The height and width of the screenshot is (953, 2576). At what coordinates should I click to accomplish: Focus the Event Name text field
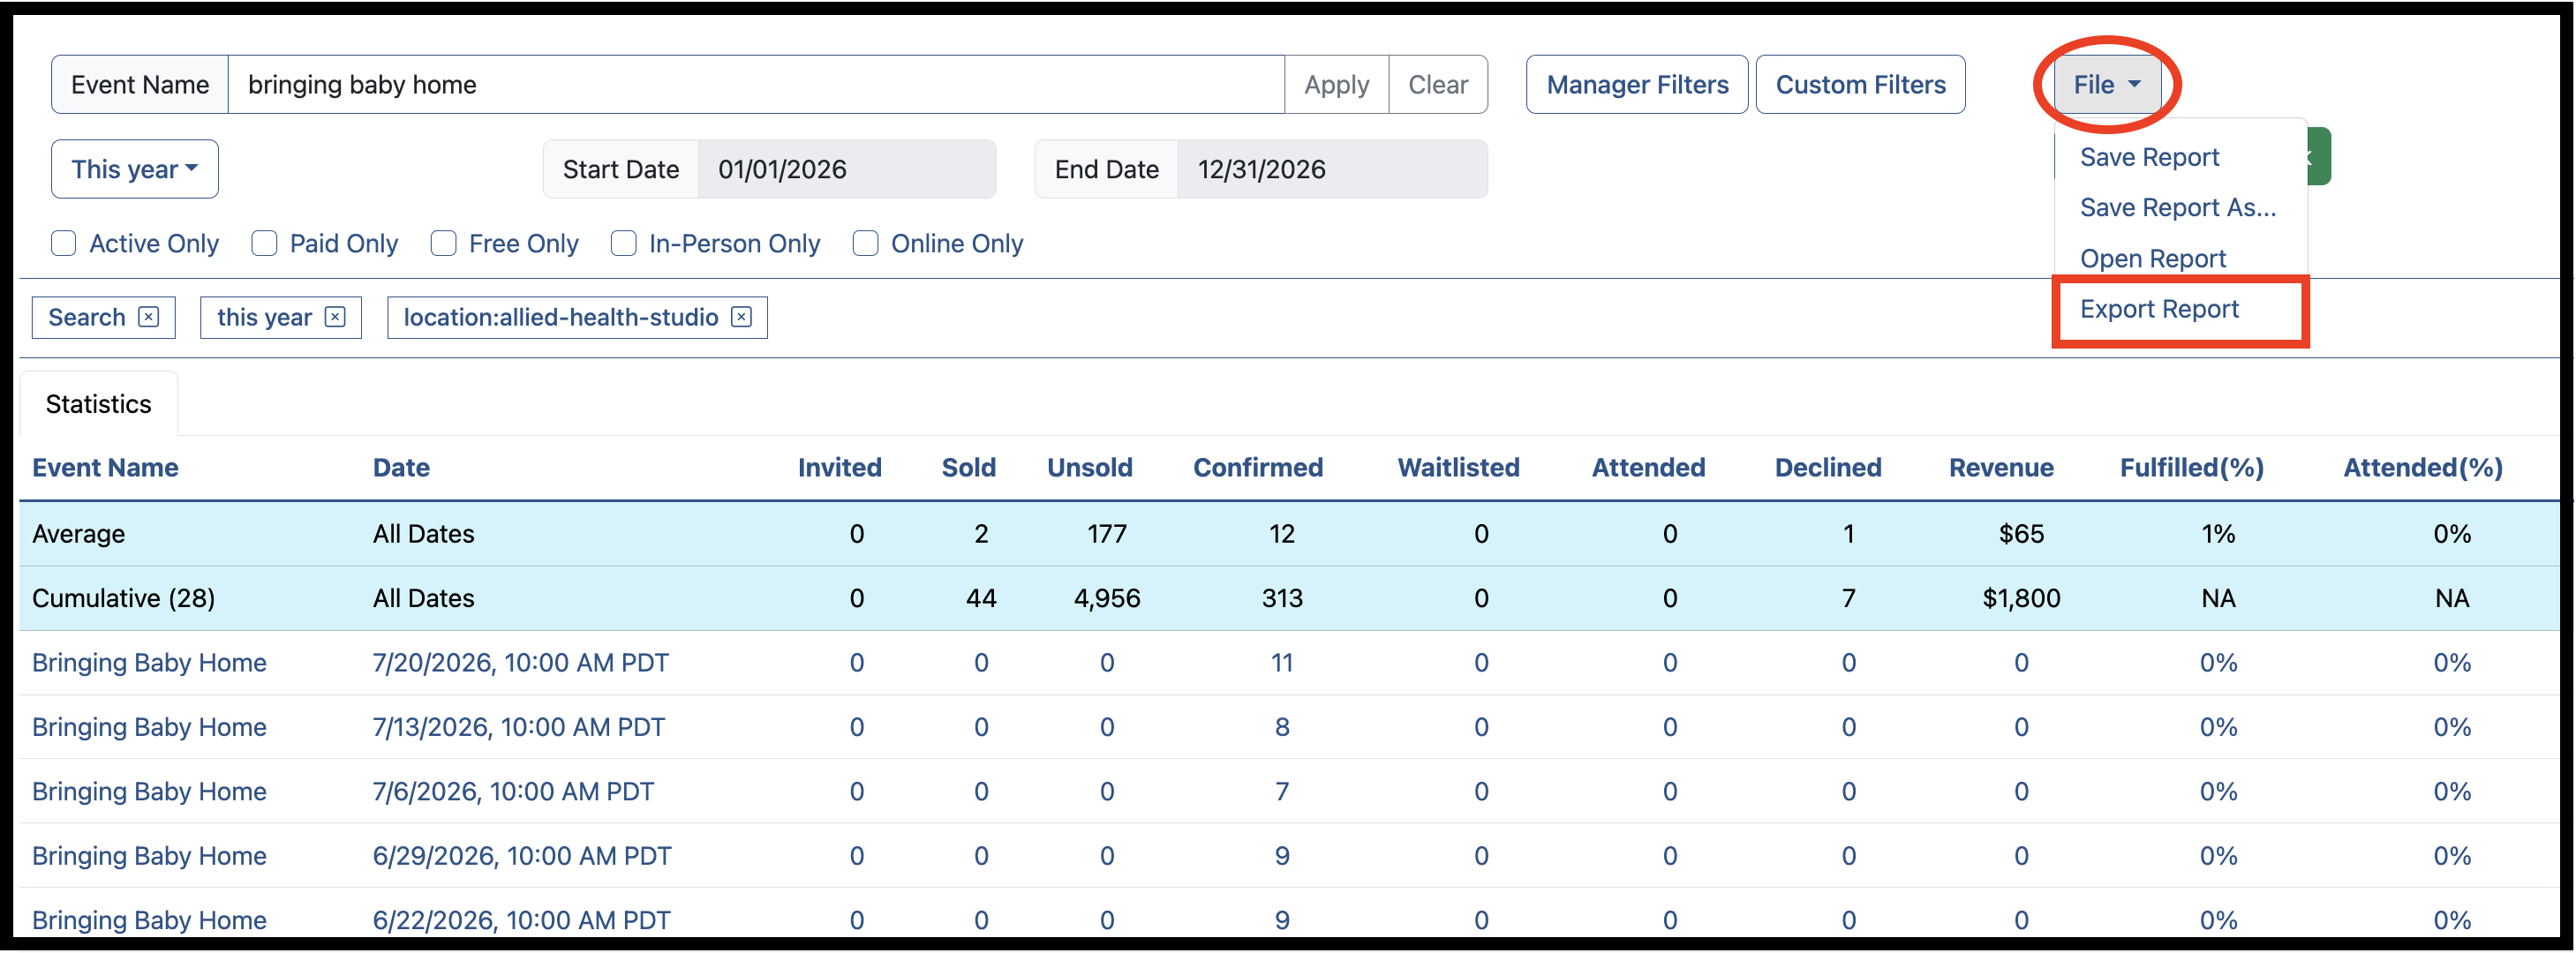[x=756, y=85]
